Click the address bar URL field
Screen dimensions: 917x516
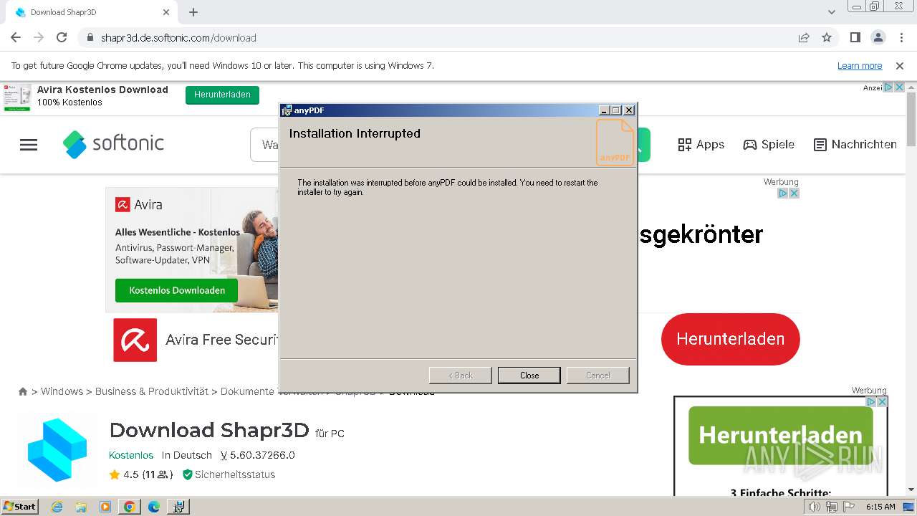437,37
